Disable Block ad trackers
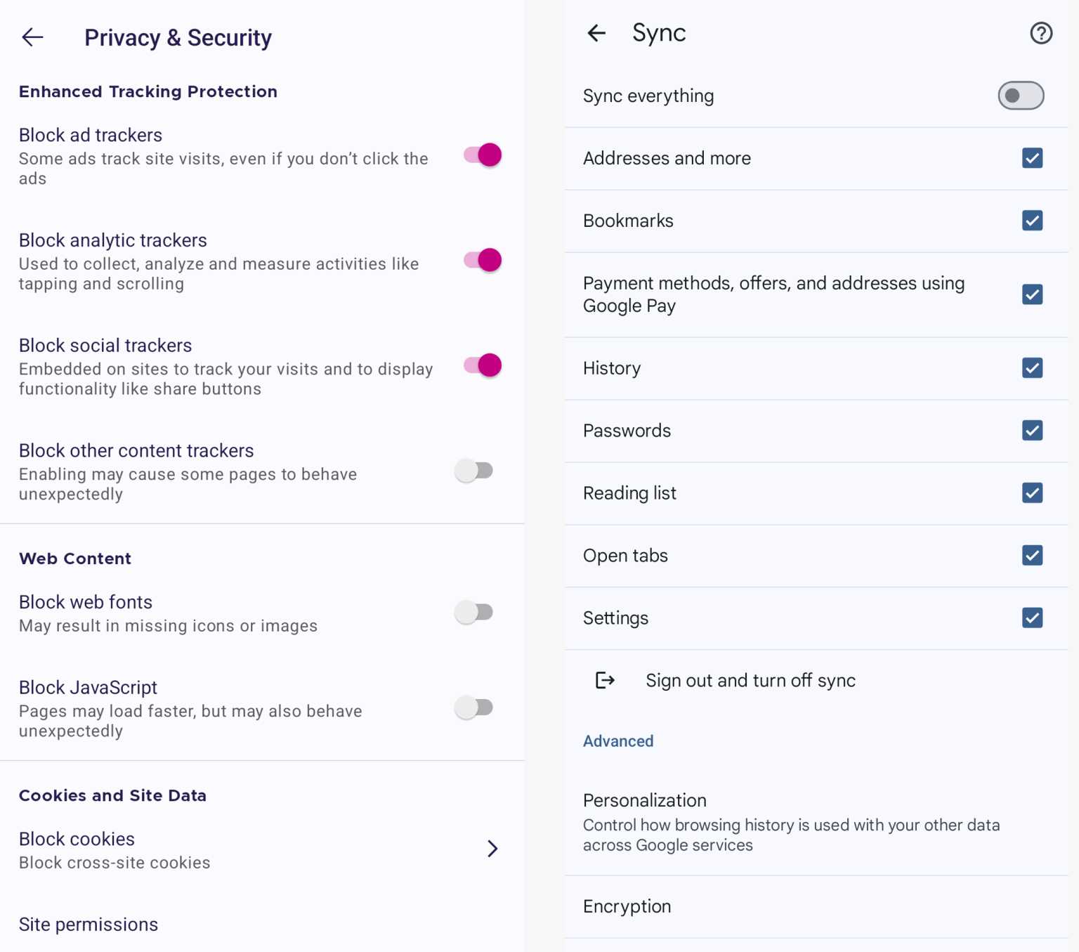Image resolution: width=1079 pixels, height=952 pixels. coord(480,155)
